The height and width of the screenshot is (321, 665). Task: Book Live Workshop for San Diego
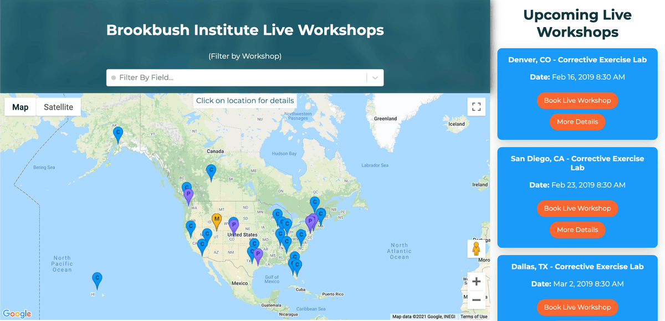tap(577, 209)
